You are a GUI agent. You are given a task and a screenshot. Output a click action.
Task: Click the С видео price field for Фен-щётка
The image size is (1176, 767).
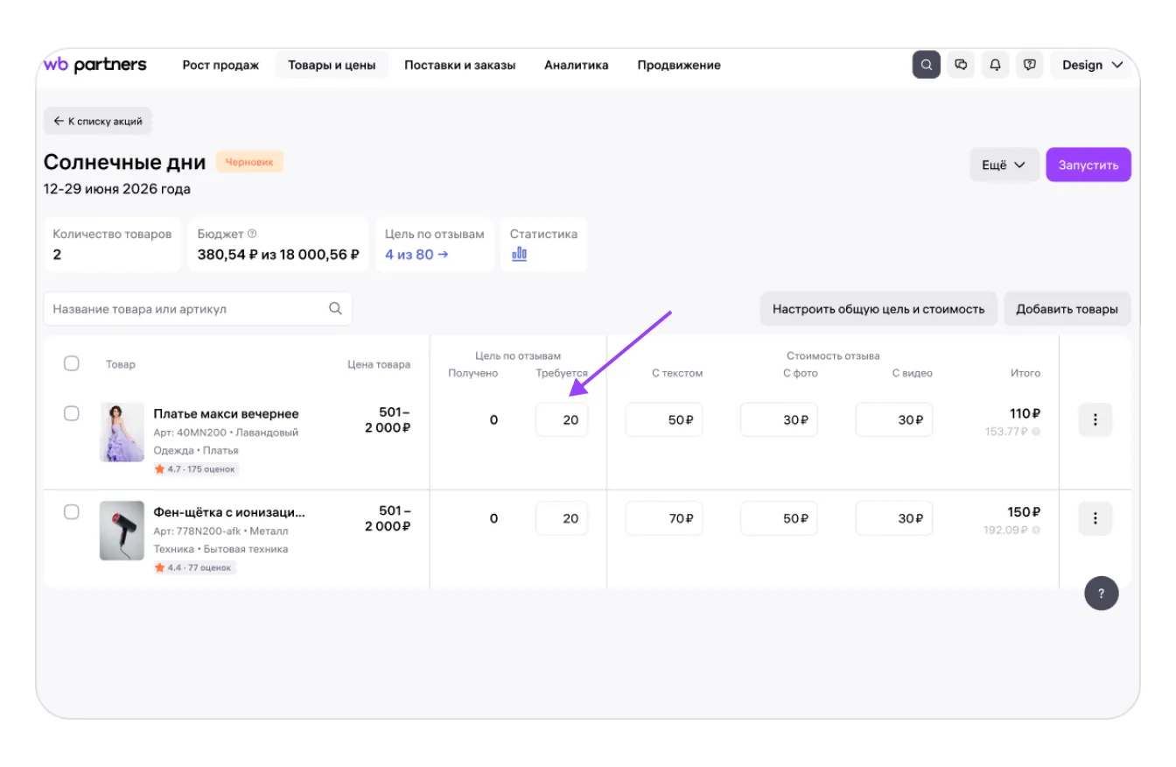click(x=894, y=518)
